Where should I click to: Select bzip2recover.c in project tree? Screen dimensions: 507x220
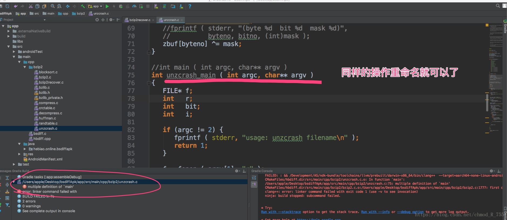pyautogui.click(x=49, y=82)
